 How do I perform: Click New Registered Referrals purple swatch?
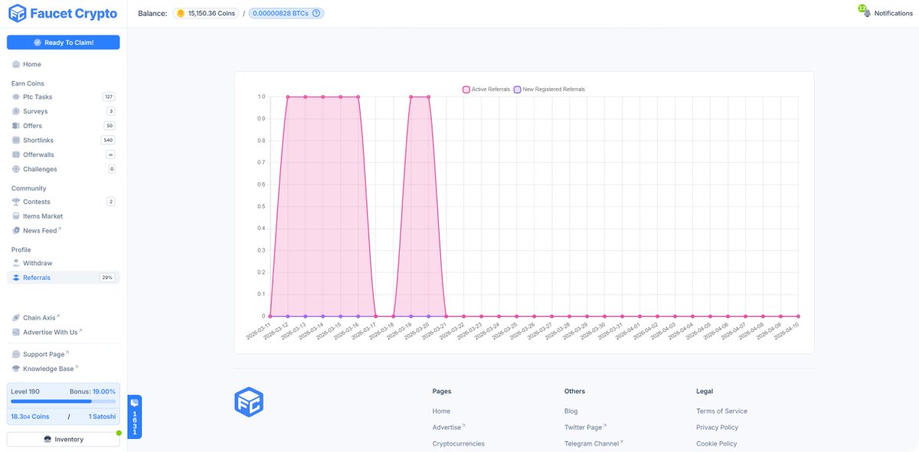click(x=517, y=89)
